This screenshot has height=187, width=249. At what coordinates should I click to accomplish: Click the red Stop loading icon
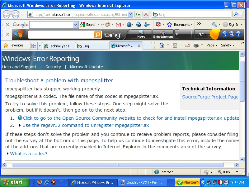(146, 15)
